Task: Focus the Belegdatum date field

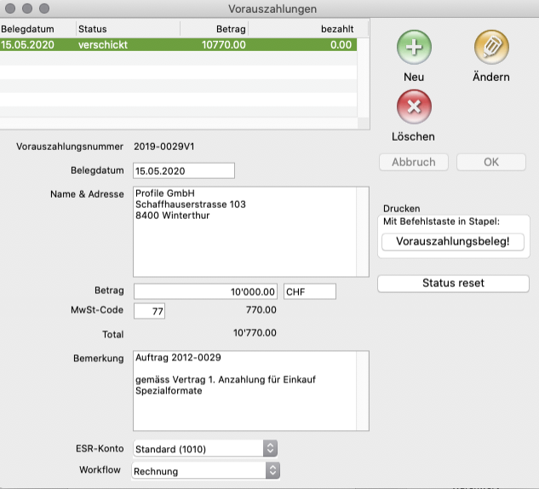Action: click(x=184, y=170)
